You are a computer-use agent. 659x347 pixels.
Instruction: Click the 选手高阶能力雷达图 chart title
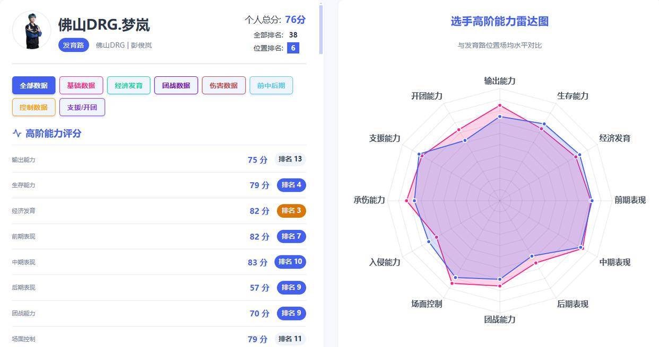499,21
